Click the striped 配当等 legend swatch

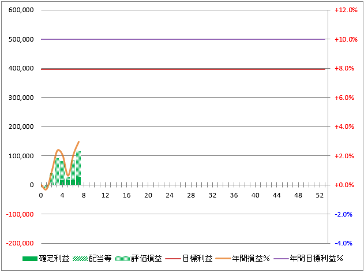[80, 259]
